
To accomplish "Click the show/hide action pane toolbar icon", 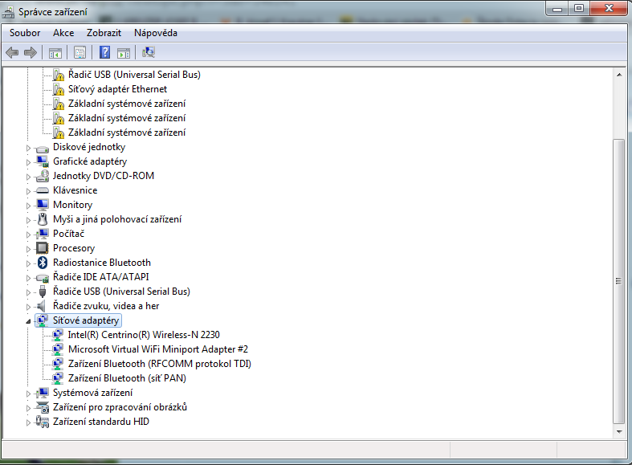I will click(x=124, y=53).
